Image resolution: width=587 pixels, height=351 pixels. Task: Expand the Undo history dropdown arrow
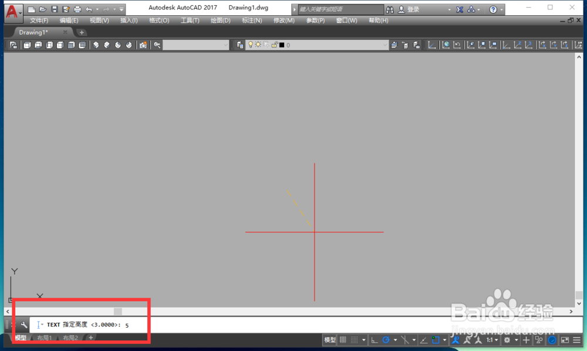[97, 9]
